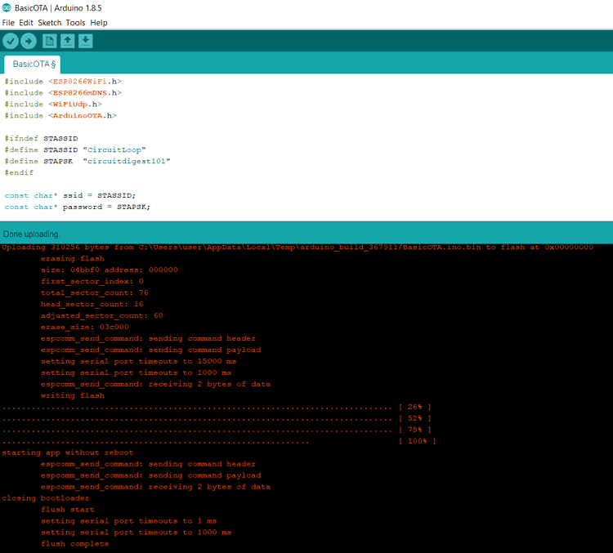
Task: Click the const char* password line
Action: [x=78, y=207]
